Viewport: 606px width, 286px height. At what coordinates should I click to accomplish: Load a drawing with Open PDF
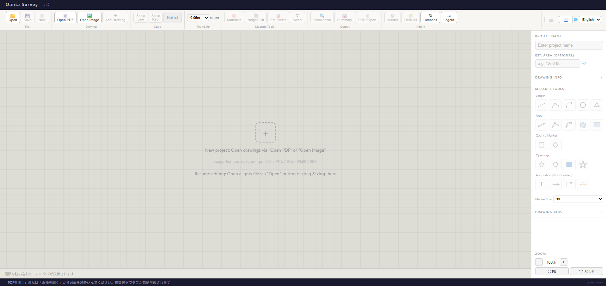point(65,18)
